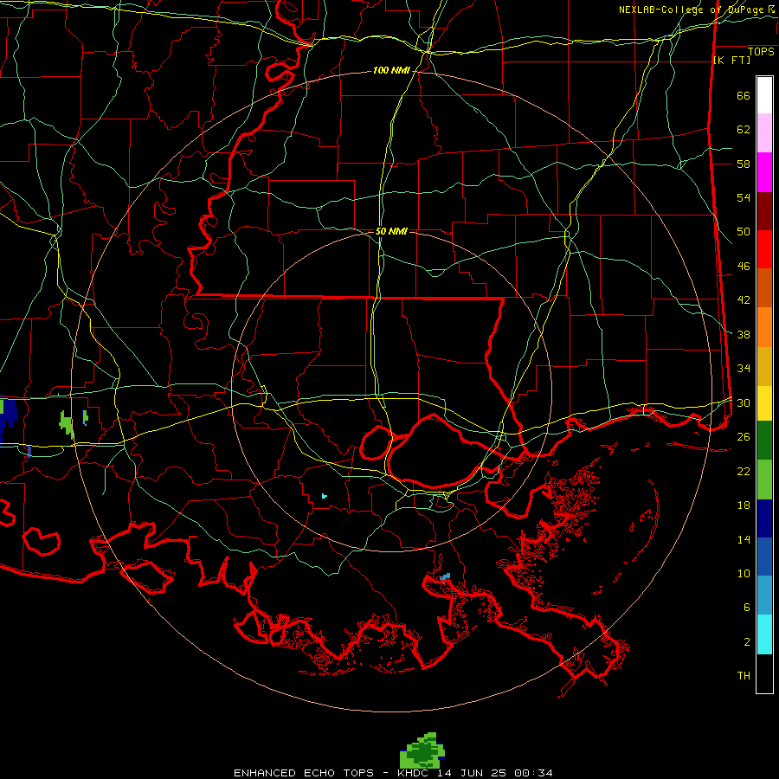Click the 'ENHANCED ECHO TOPS' product title
Image resolution: width=779 pixels, height=779 pixels.
pos(304,773)
